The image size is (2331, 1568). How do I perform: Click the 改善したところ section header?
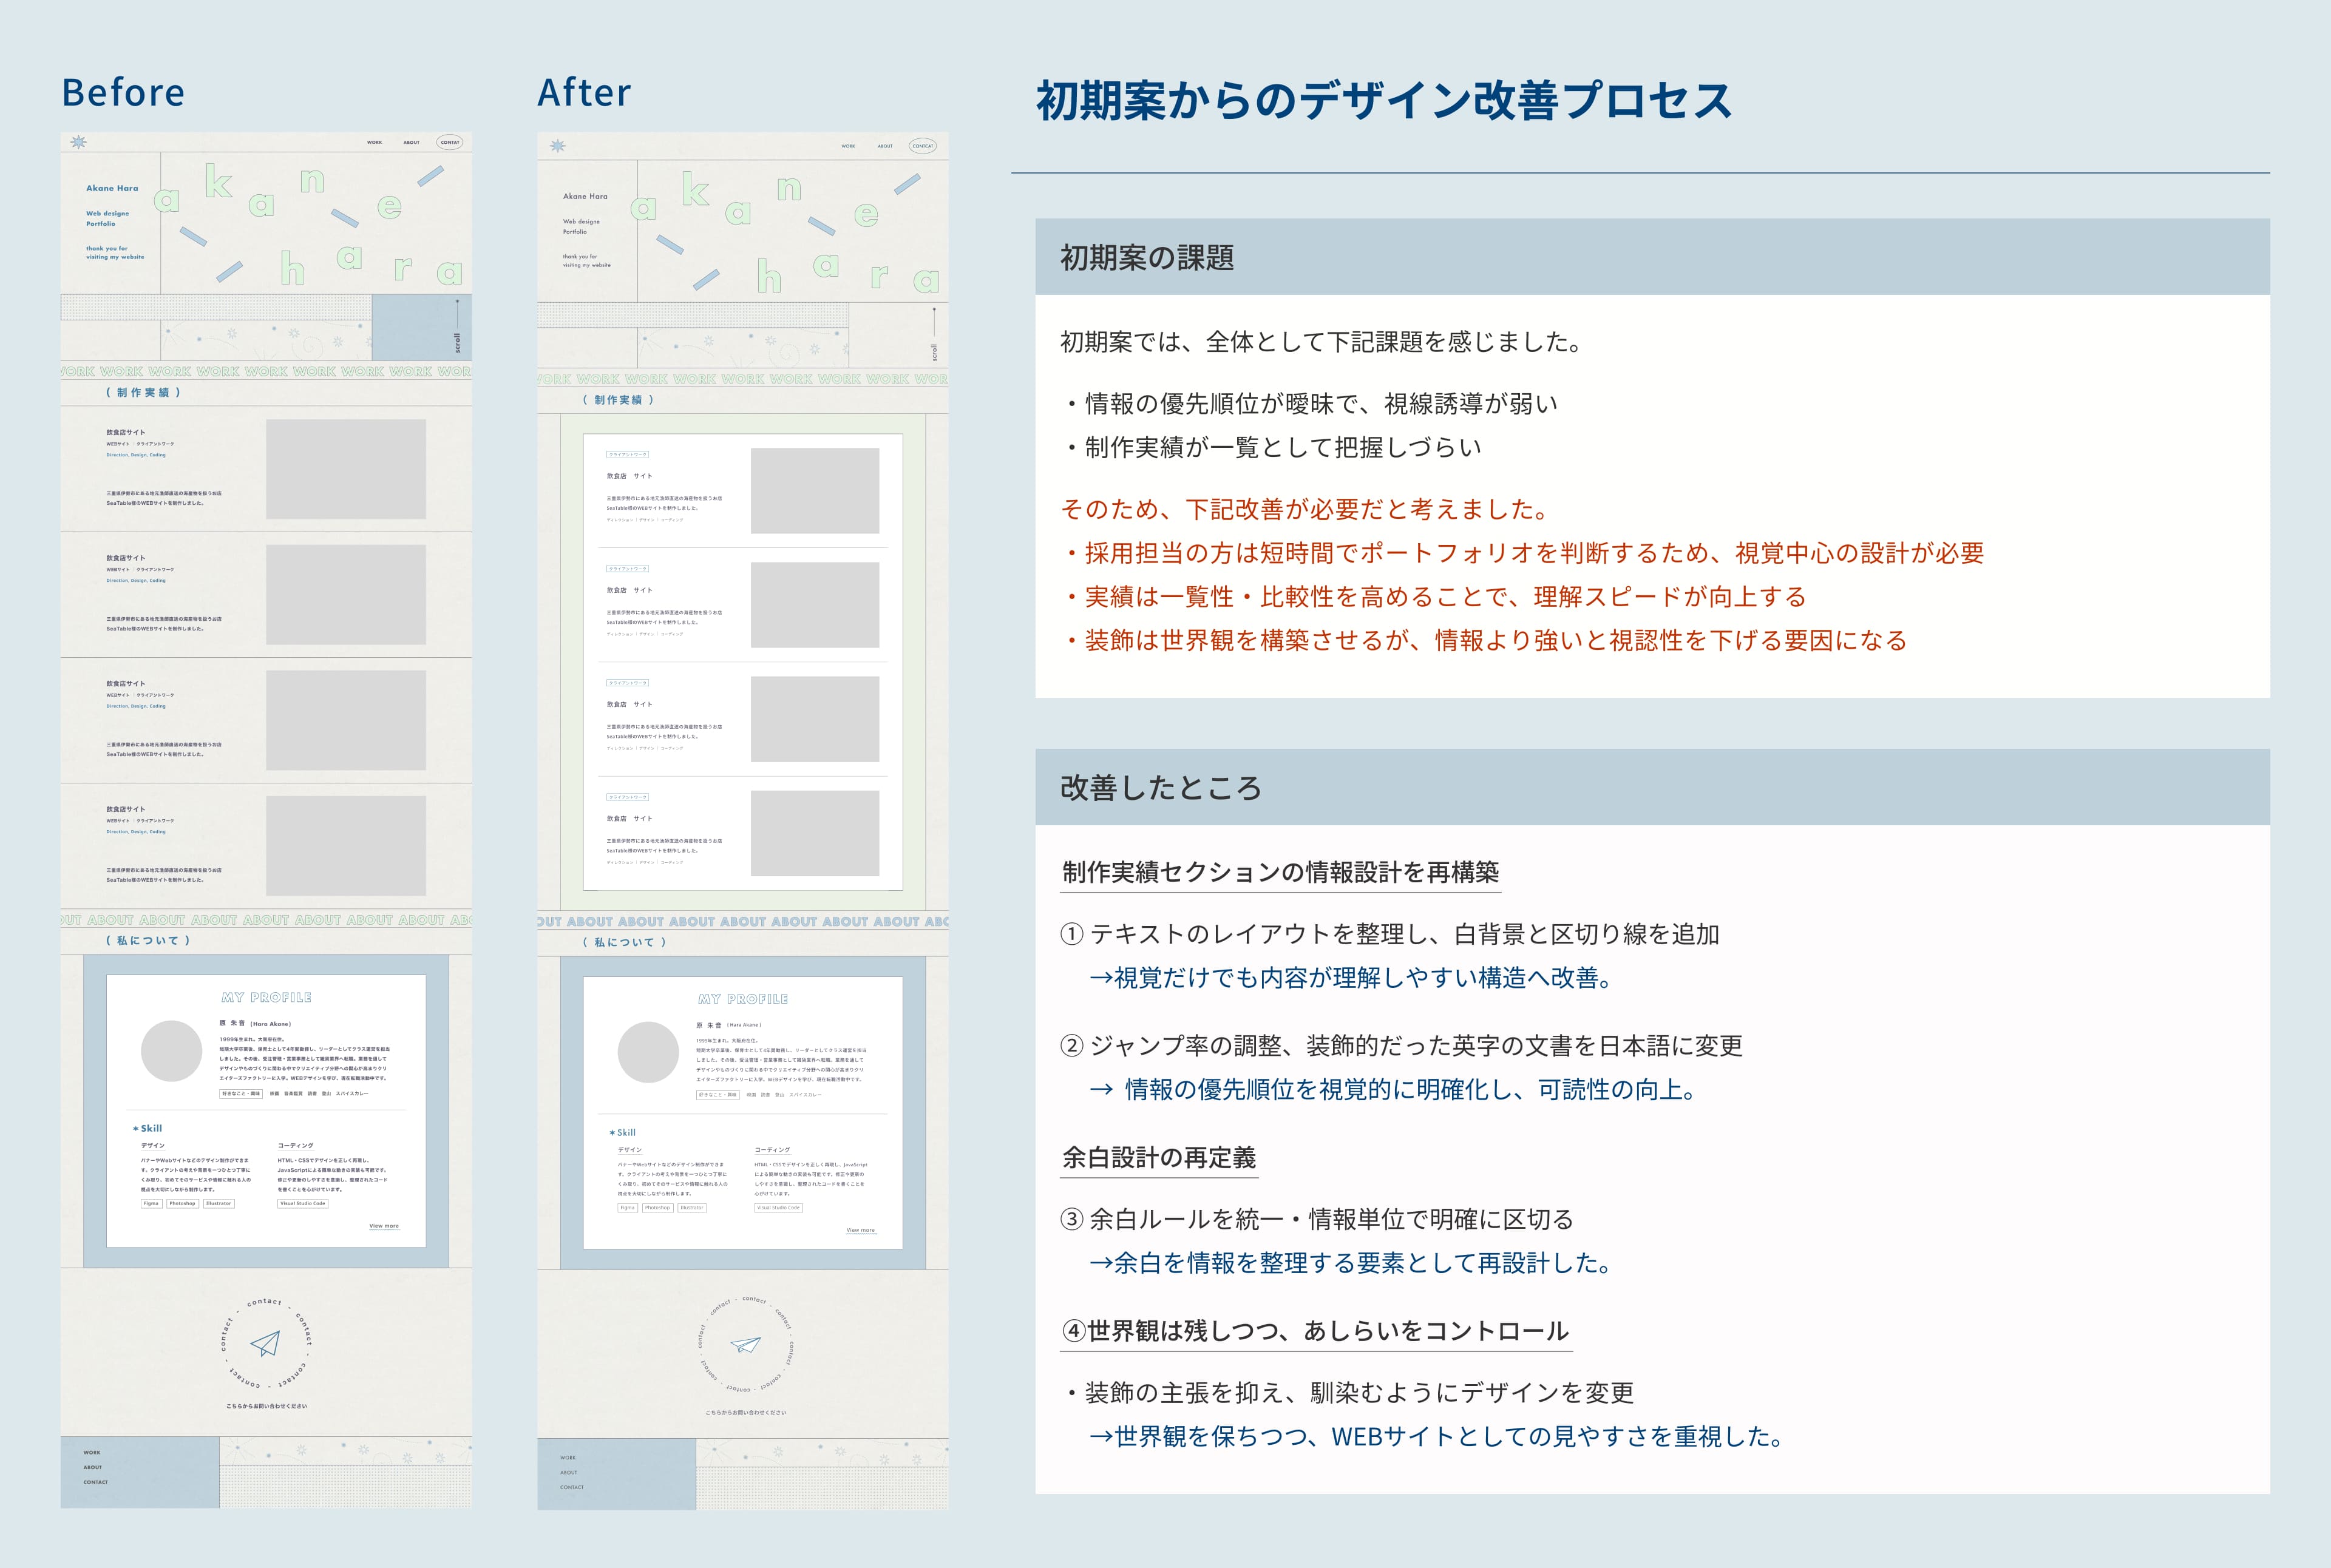1653,787
